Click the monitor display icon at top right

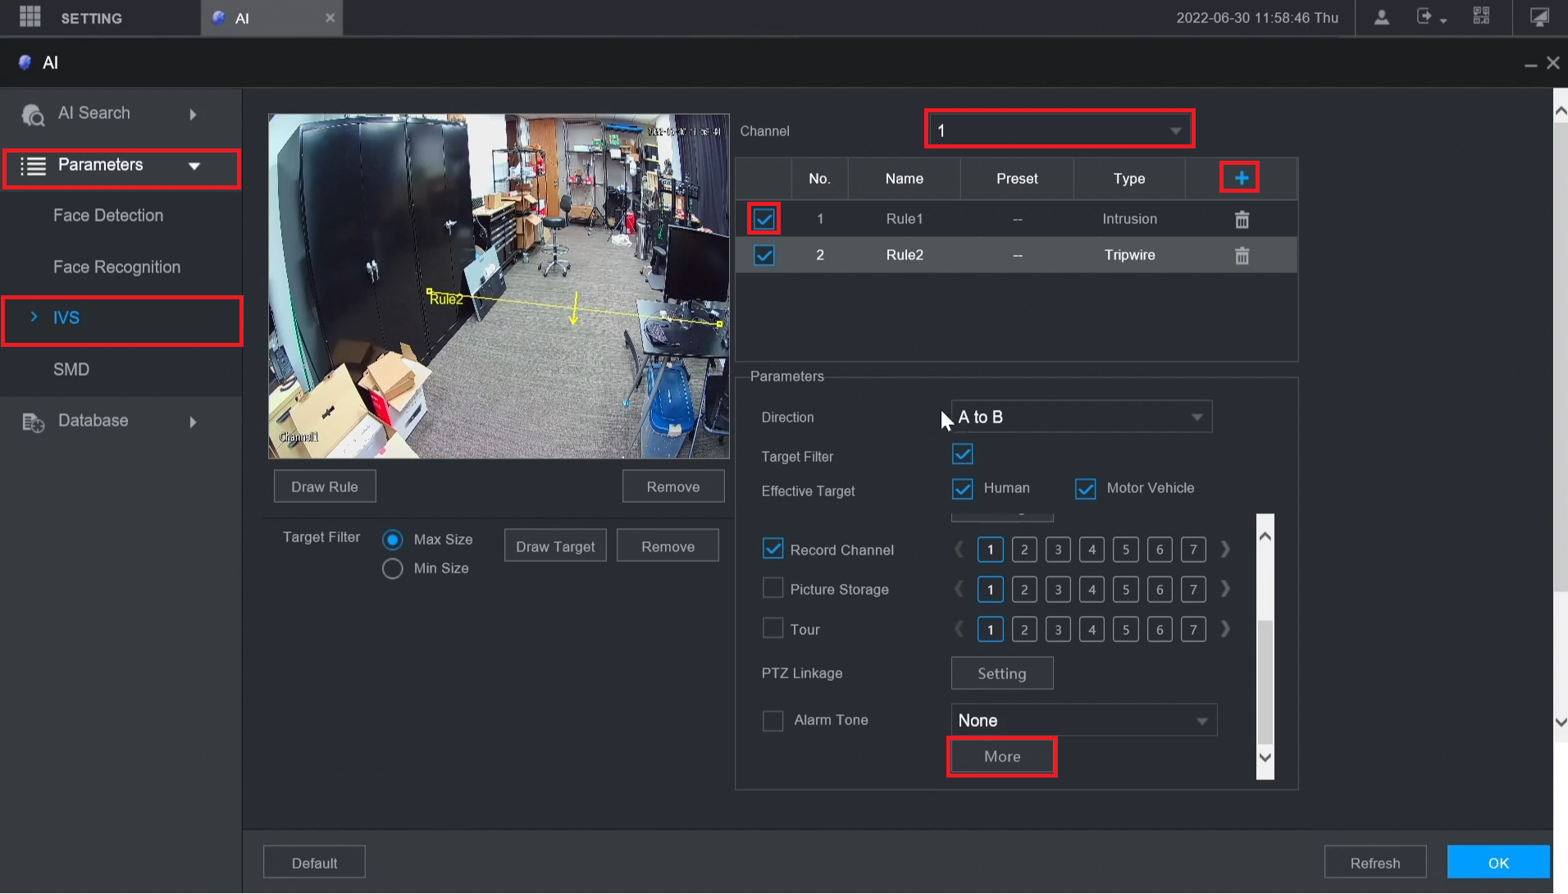point(1539,17)
